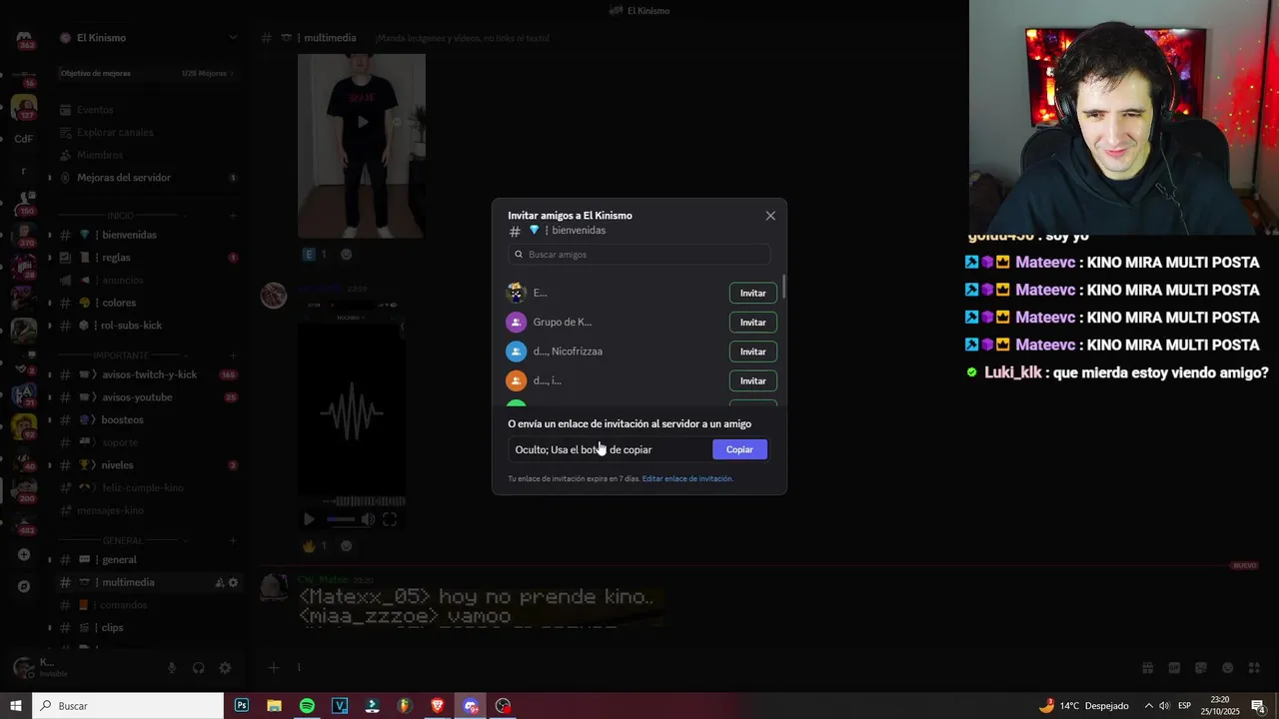Open the rol-subs-kick channel
The height and width of the screenshot is (719, 1279).
tap(148, 326)
